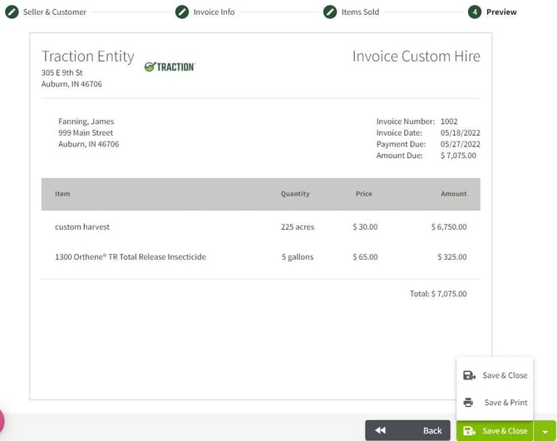Click invoice date 05/18/2022
The image size is (557, 441).
[x=461, y=132]
